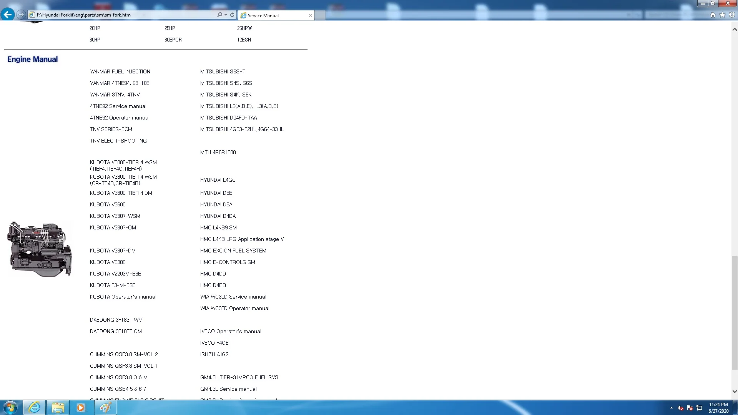
Task: Open the 20HP manual link
Action: click(x=95, y=28)
